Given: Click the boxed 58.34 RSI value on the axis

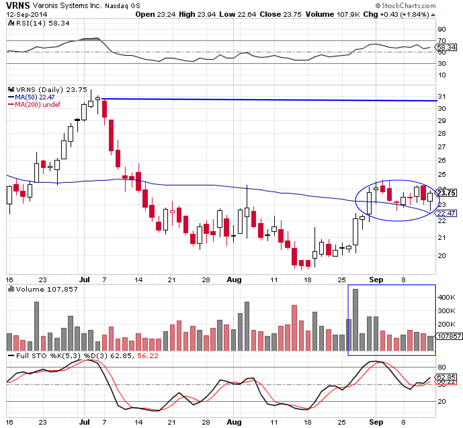Looking at the screenshot, I should (447, 47).
